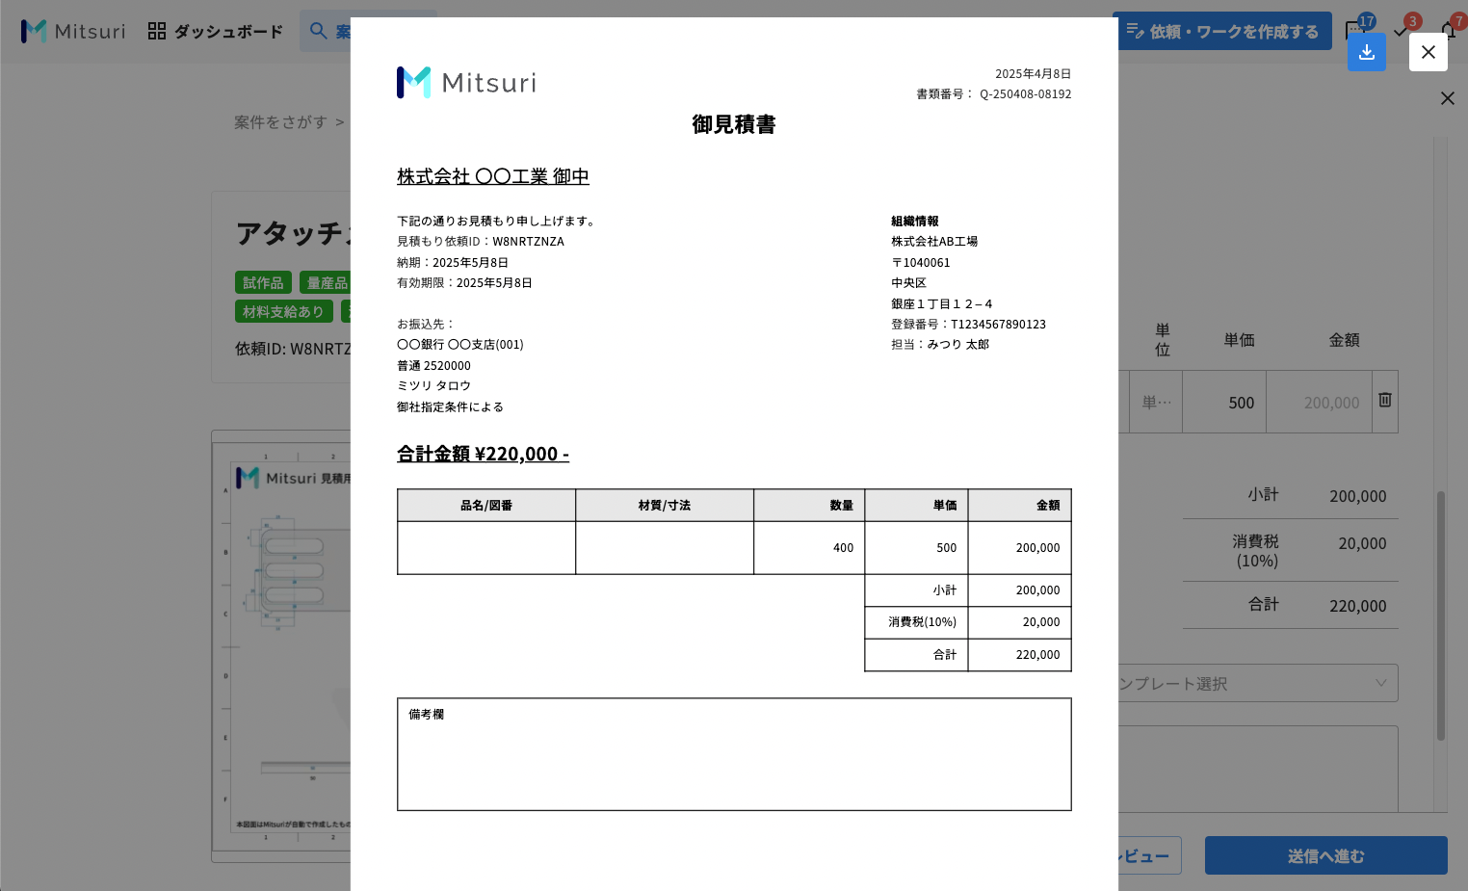This screenshot has height=891, width=1468.
Task: Download the quotation PDF
Action: [x=1366, y=52]
